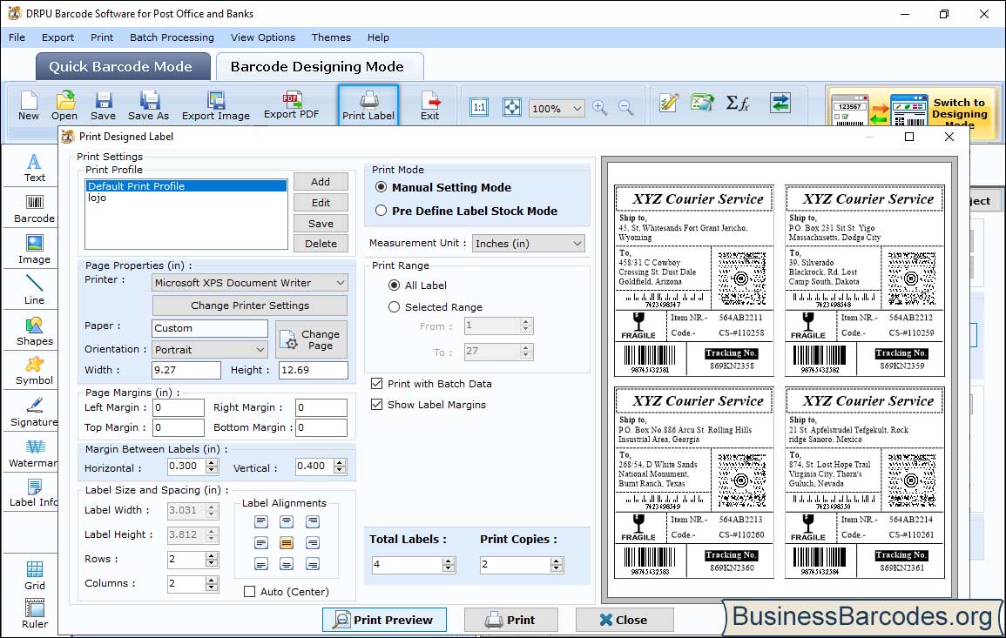This screenshot has width=1006, height=638.
Task: Open the Batch Processing menu
Action: pyautogui.click(x=172, y=37)
